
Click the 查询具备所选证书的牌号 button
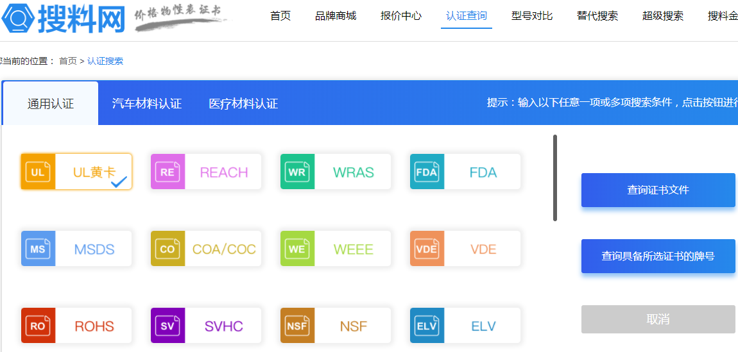(658, 256)
